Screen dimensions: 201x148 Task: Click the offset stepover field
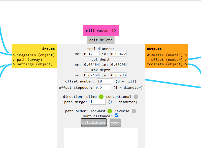103,87
